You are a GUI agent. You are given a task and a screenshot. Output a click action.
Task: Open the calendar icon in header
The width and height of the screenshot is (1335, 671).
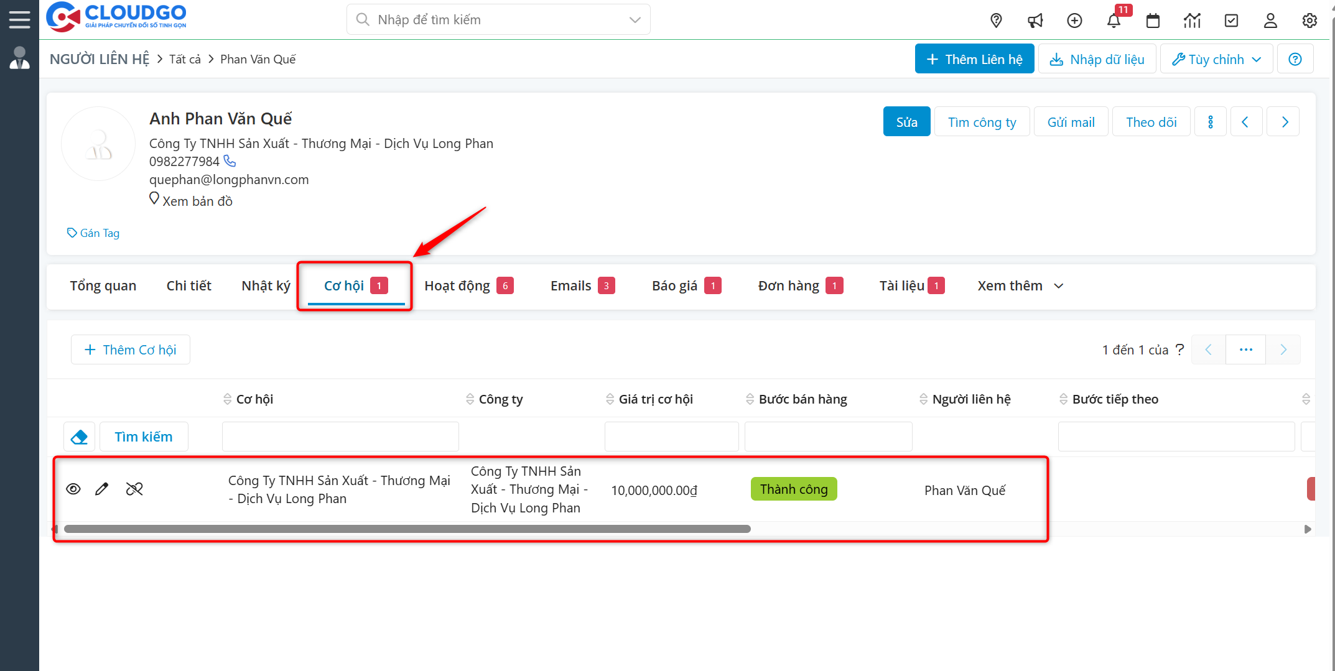[1153, 21]
